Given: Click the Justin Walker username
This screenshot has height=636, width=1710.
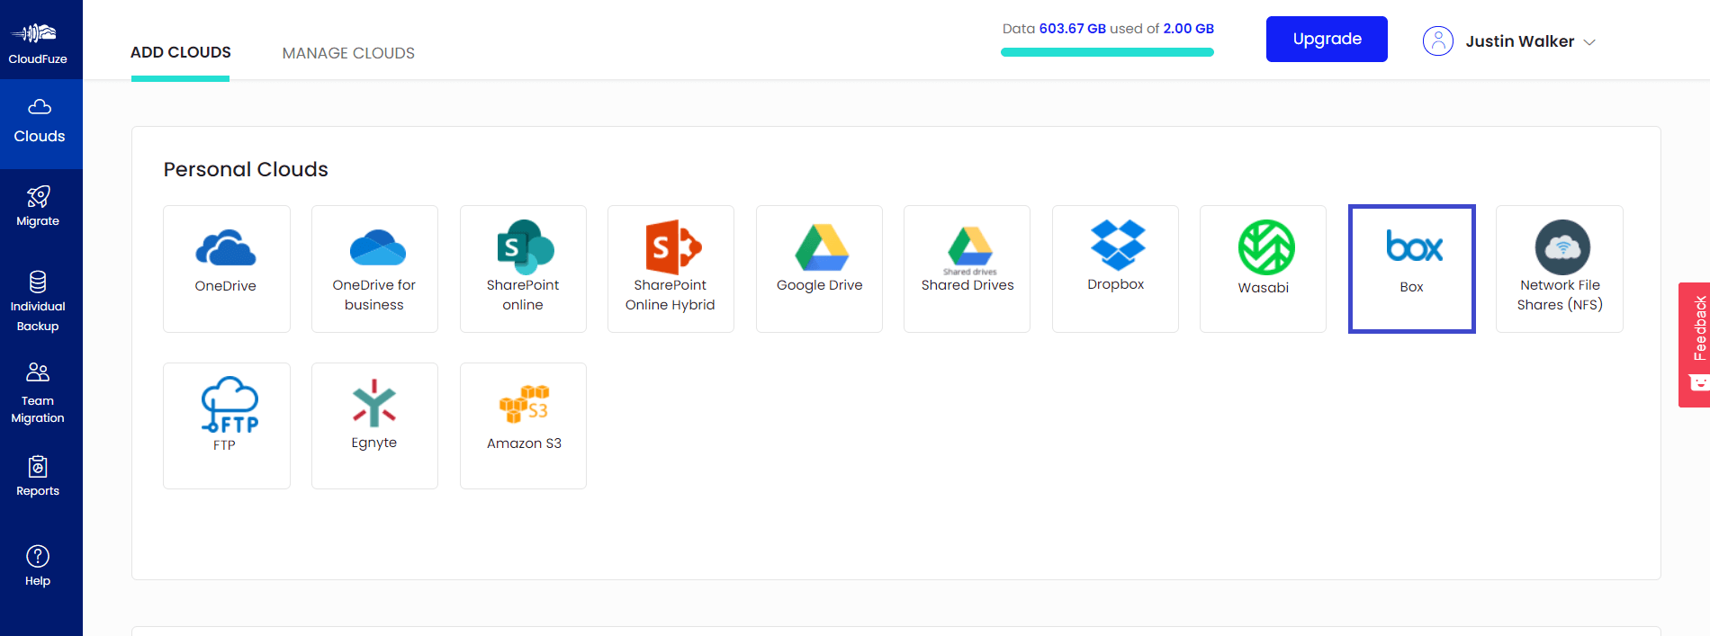Looking at the screenshot, I should pos(1519,41).
